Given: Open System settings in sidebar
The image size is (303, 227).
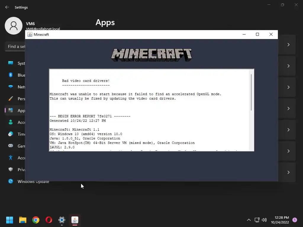Looking at the screenshot, I should coord(15,63).
